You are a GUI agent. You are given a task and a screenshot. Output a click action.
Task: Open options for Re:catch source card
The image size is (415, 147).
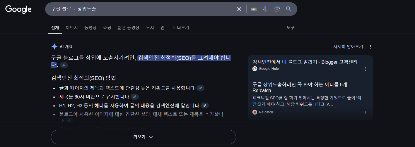tap(365, 113)
